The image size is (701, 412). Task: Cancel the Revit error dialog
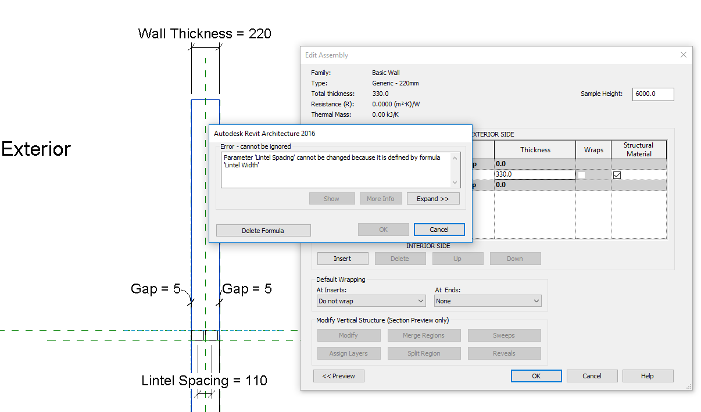pyautogui.click(x=439, y=230)
